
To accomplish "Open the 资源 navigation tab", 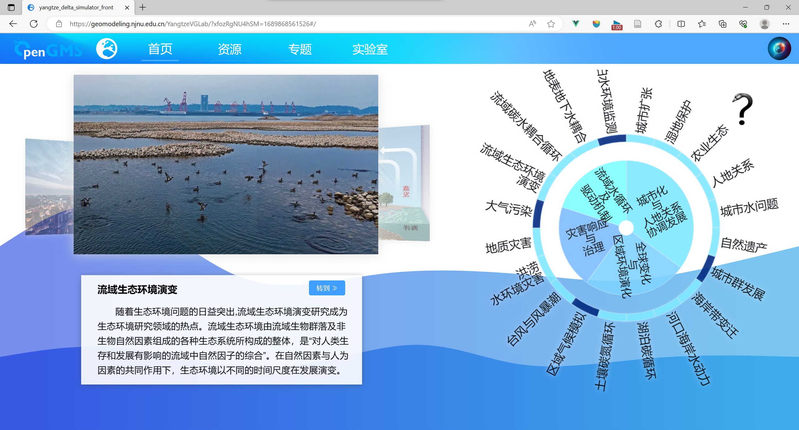I will [x=230, y=49].
